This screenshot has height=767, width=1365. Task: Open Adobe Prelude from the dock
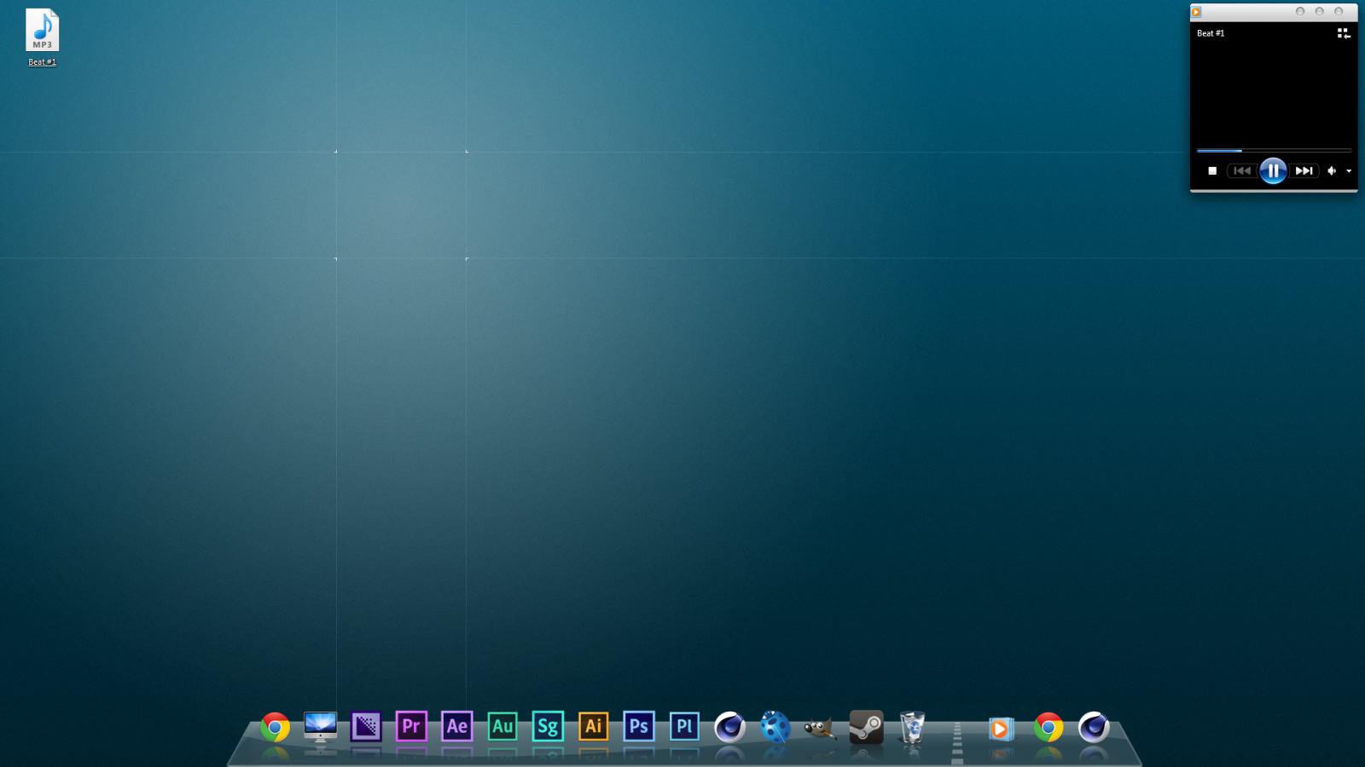pos(684,727)
